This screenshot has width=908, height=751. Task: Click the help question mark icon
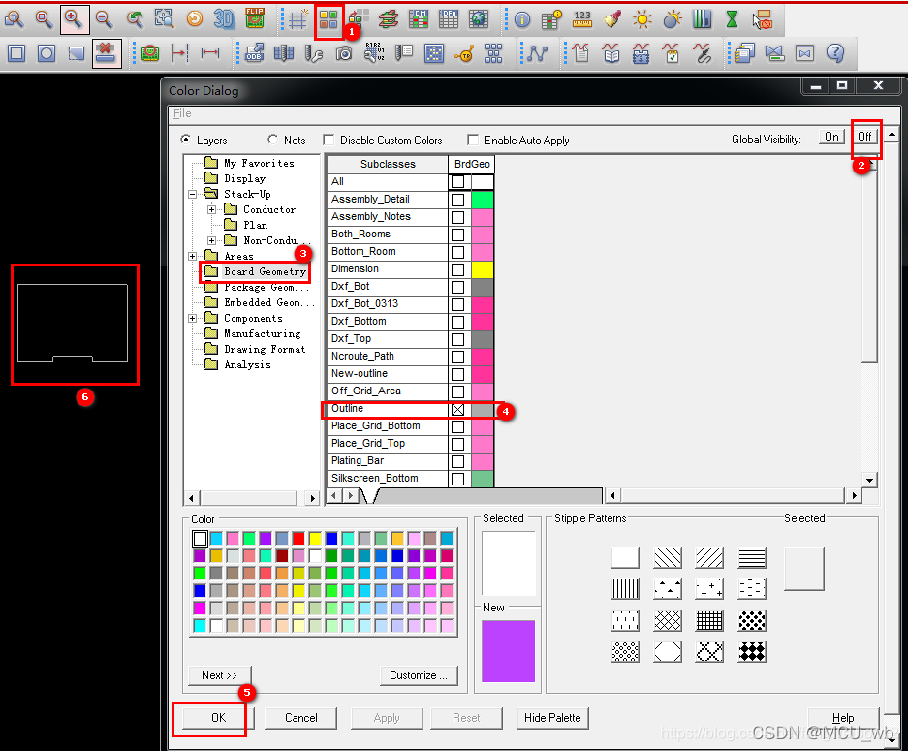pos(835,53)
